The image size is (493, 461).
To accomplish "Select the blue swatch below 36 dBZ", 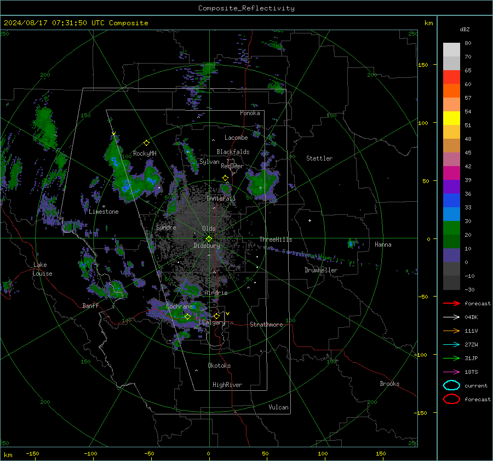I will [x=451, y=200].
